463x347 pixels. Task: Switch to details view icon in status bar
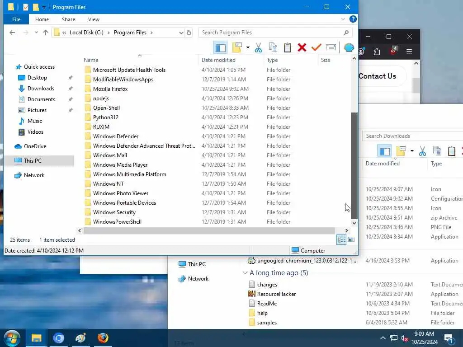(x=341, y=239)
